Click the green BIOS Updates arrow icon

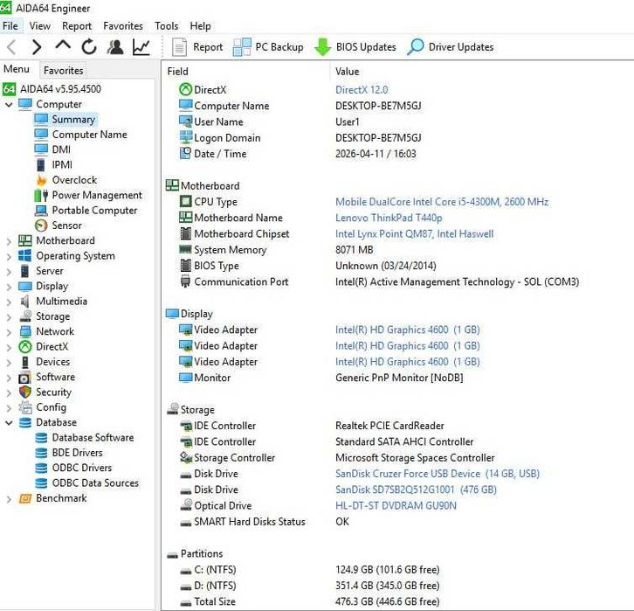[x=322, y=47]
